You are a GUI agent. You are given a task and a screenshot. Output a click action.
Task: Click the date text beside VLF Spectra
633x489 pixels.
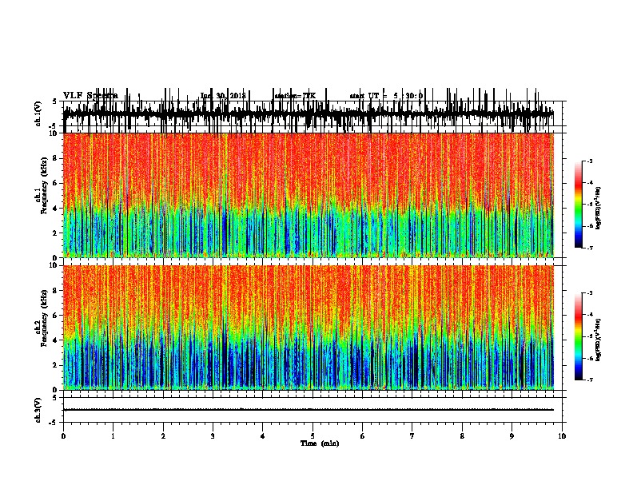coord(223,96)
